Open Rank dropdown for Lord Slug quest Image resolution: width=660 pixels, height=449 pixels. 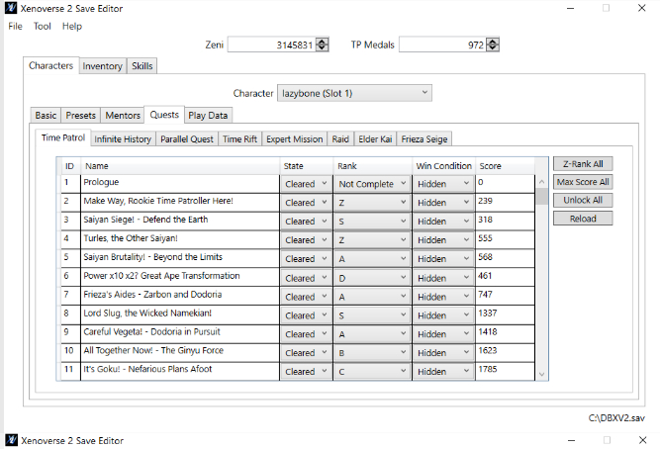click(x=372, y=315)
